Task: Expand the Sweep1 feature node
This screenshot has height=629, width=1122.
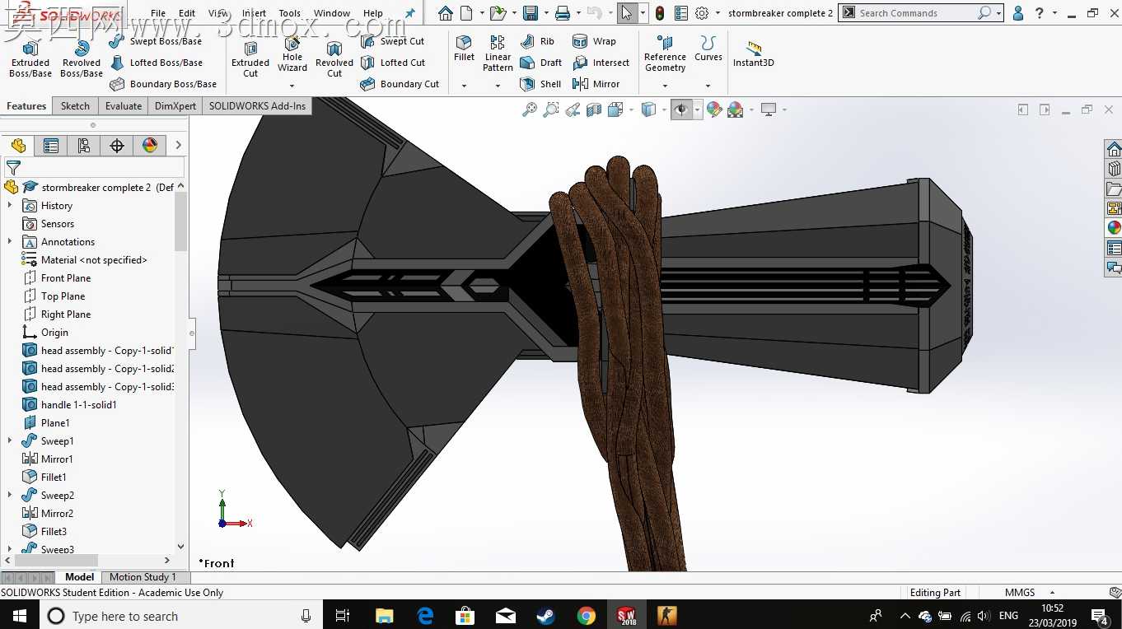Action: [10, 440]
